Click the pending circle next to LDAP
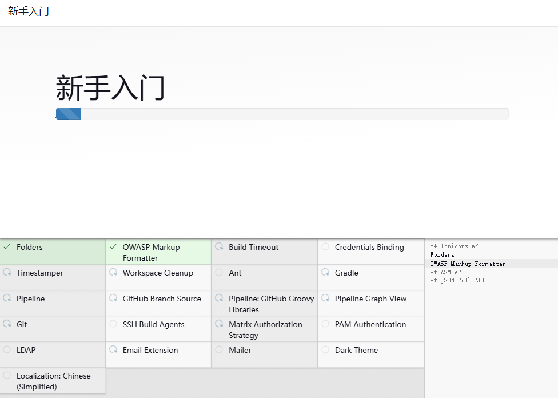 click(7, 350)
